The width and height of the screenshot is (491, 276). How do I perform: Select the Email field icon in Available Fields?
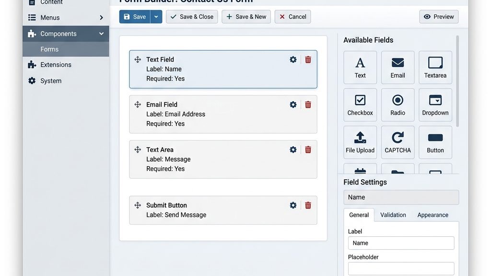[x=397, y=67]
